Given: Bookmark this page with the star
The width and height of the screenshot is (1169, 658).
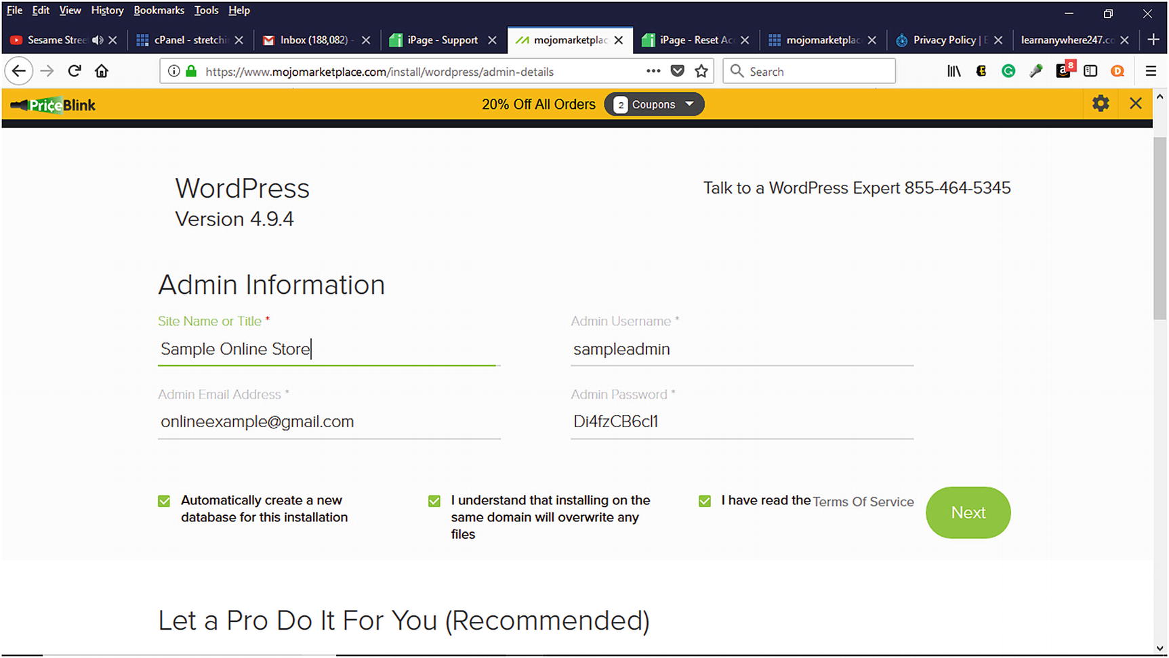Looking at the screenshot, I should click(701, 71).
